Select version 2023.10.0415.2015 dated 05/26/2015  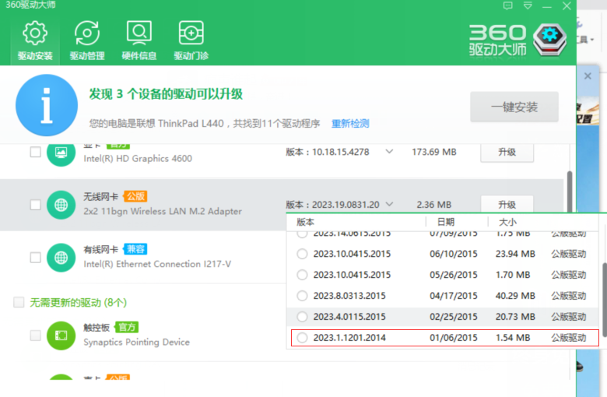(x=302, y=275)
